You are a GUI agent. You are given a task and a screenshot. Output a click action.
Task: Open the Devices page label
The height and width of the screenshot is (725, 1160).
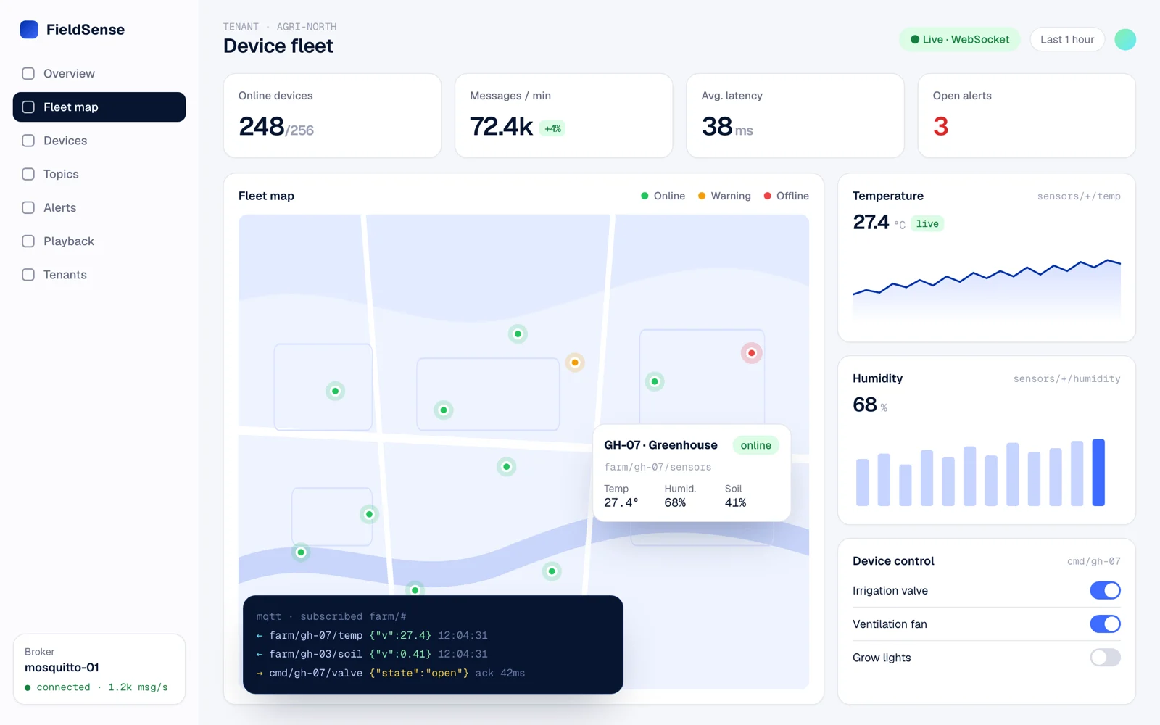65,141
